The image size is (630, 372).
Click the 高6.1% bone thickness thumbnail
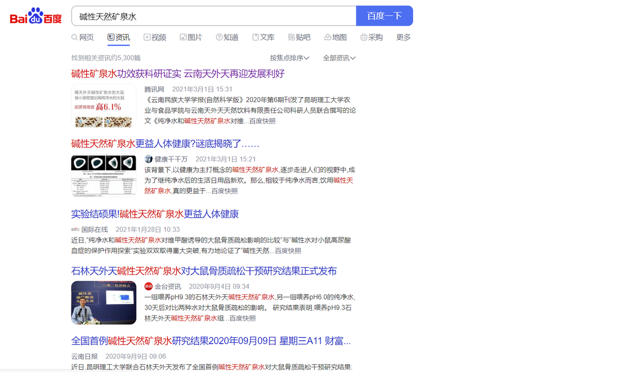pyautogui.click(x=103, y=105)
